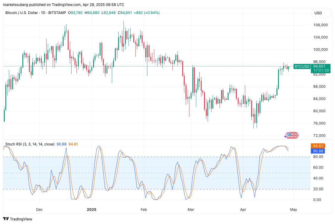Click the blue 90.88 Stoch RSI value tag
Image resolution: width=335 pixels, height=224 pixels.
318,151
